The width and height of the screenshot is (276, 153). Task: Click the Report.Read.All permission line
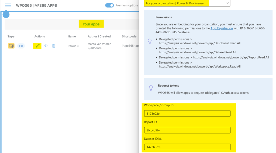point(214,57)
